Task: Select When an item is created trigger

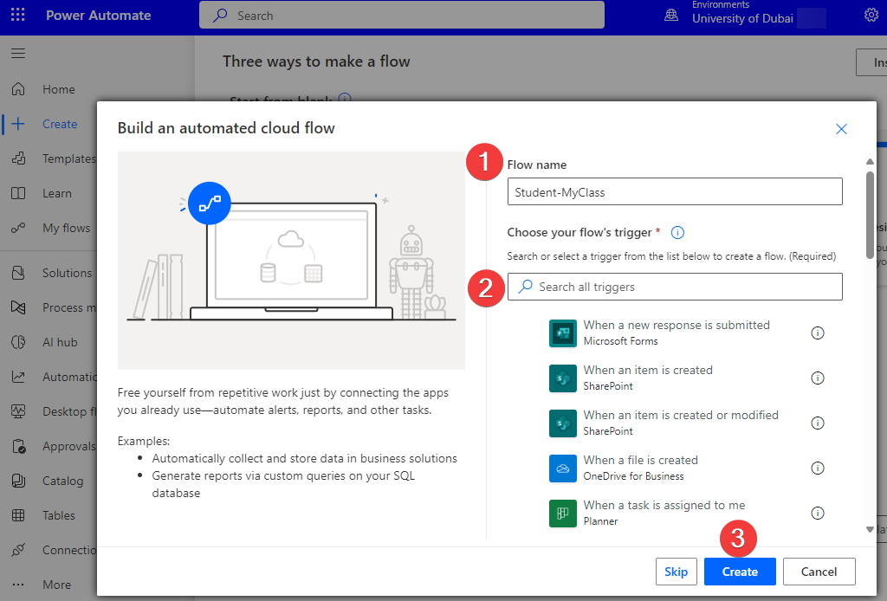Action: (648, 378)
